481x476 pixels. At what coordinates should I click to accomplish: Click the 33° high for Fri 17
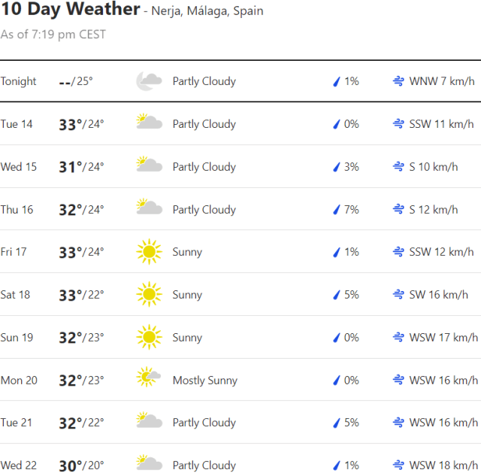coord(70,252)
